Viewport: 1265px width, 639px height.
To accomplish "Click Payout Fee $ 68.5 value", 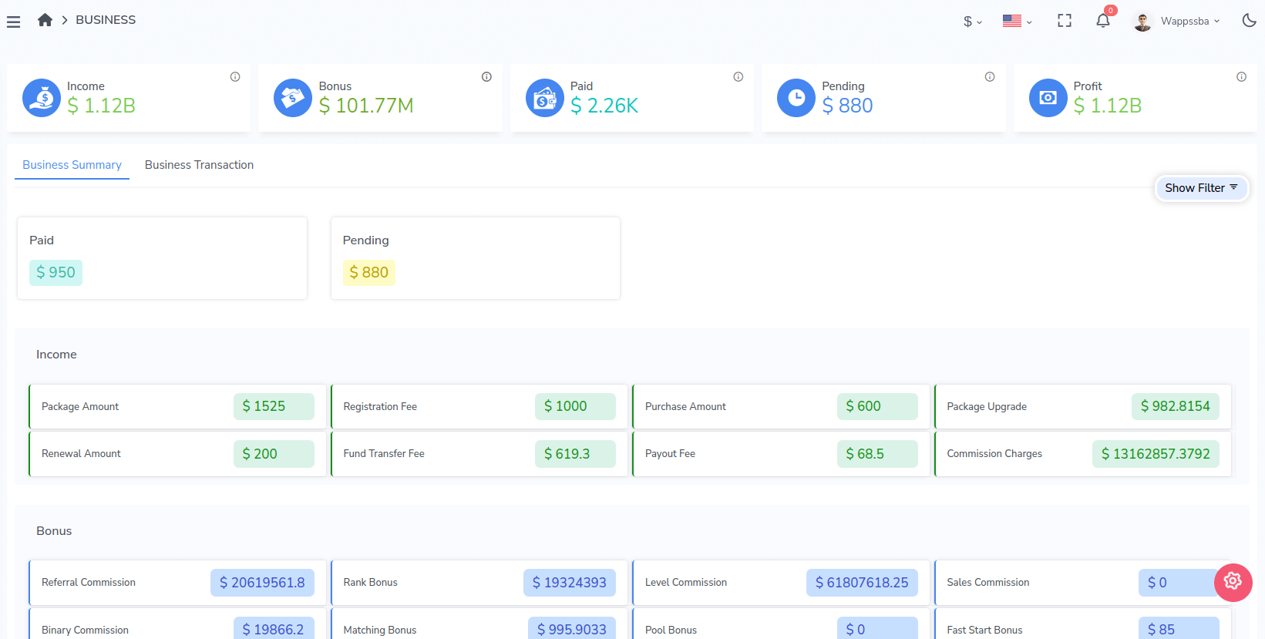I will [877, 454].
